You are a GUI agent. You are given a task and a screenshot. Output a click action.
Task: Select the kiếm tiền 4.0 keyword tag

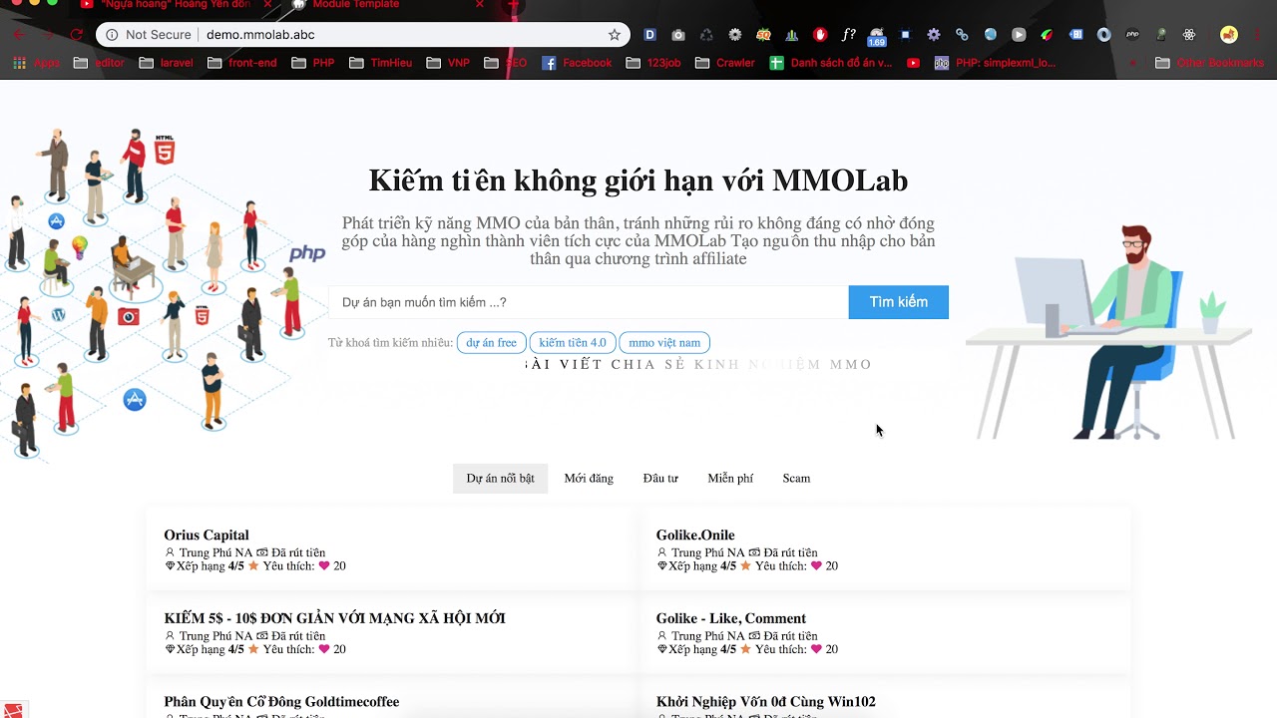pyautogui.click(x=573, y=343)
